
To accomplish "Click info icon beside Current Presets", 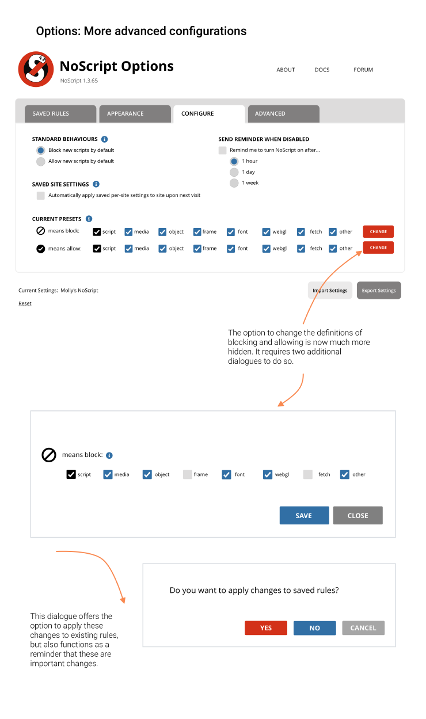I will pyautogui.click(x=89, y=219).
